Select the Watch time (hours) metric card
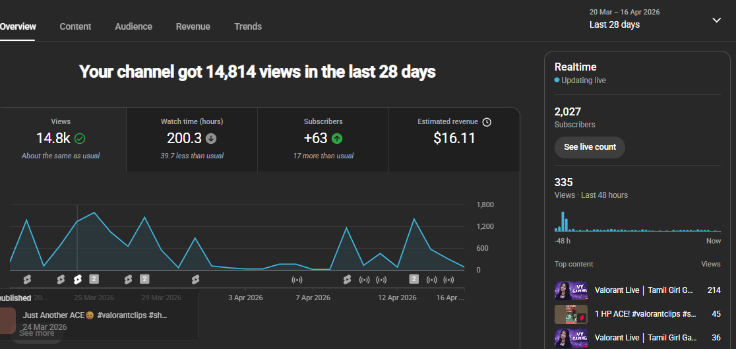 (x=191, y=139)
